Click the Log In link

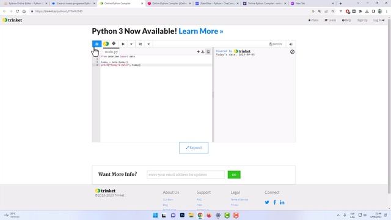click(x=379, y=20)
